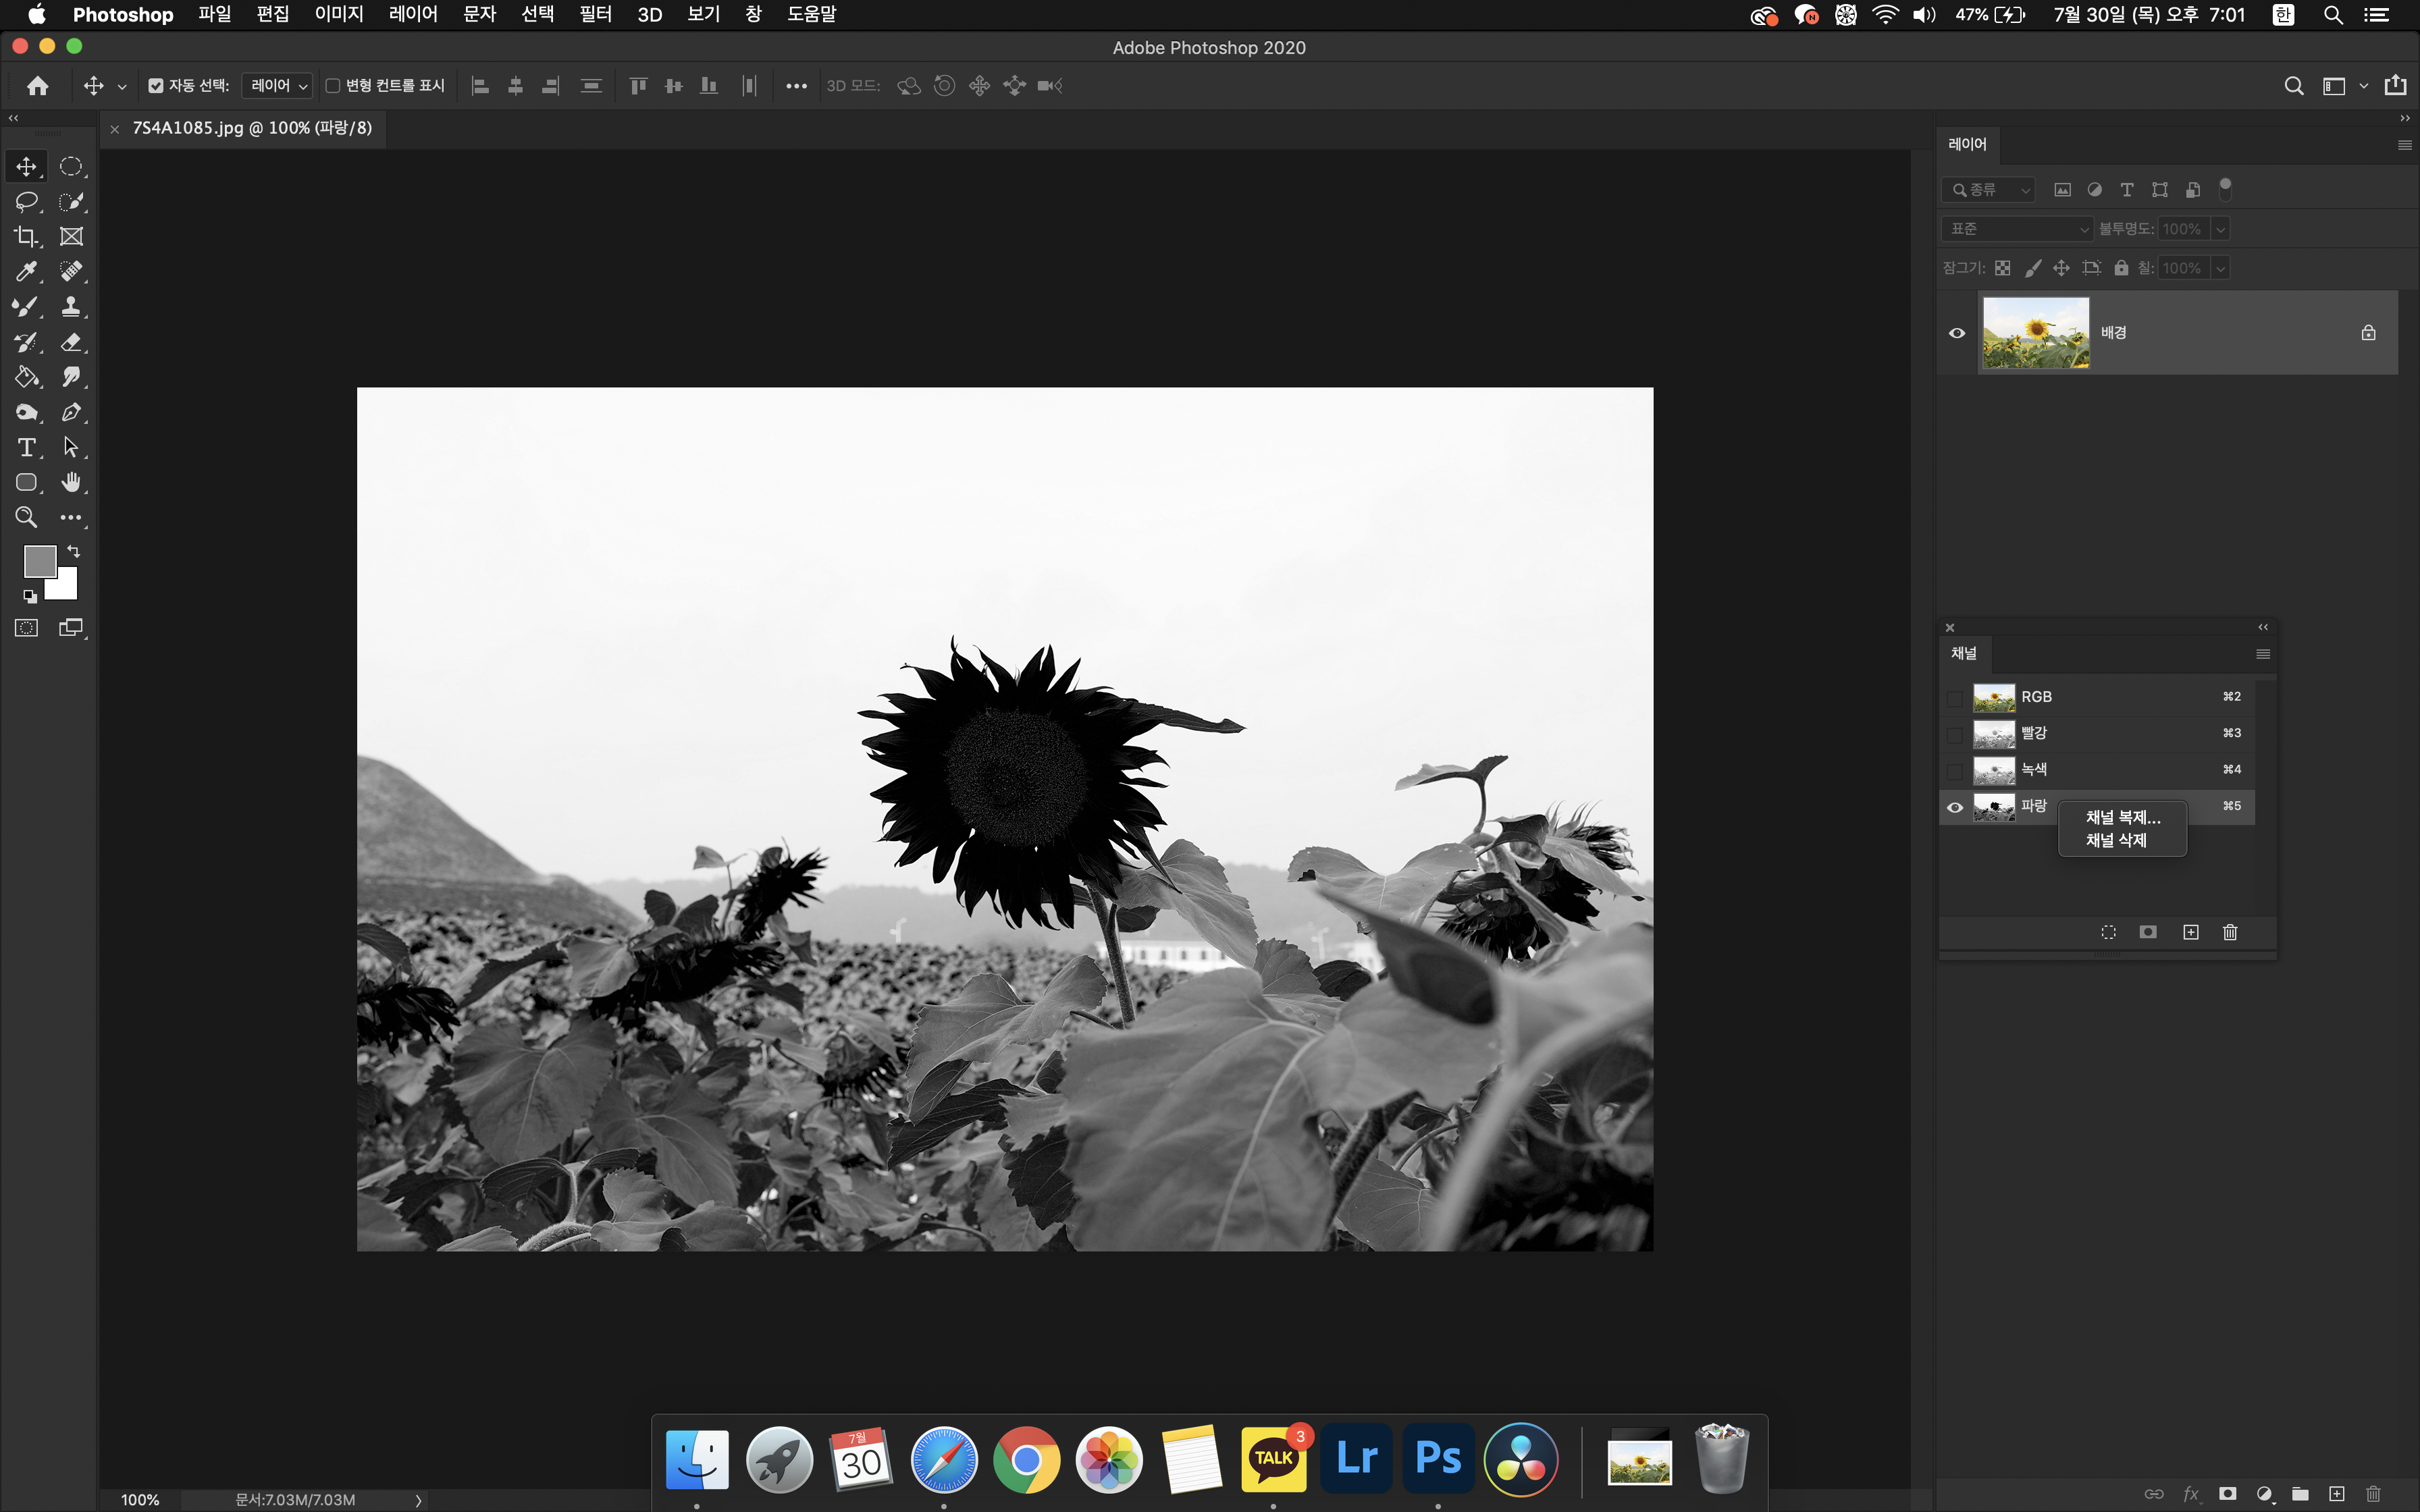Viewport: 2420px width, 1512px height.
Task: Hide the 파랑 channel eye icon
Action: [x=1955, y=807]
